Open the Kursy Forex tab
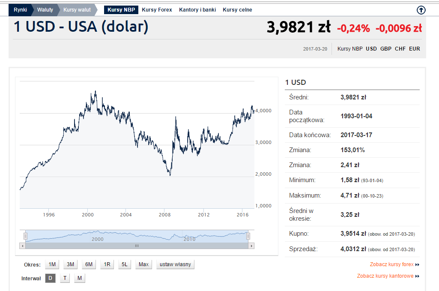439x291 pixels. tap(157, 10)
